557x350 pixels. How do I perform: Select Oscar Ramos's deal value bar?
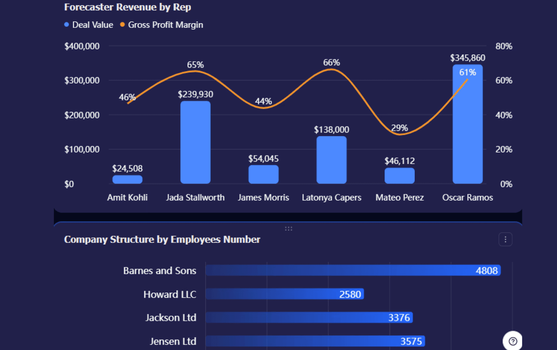468,124
